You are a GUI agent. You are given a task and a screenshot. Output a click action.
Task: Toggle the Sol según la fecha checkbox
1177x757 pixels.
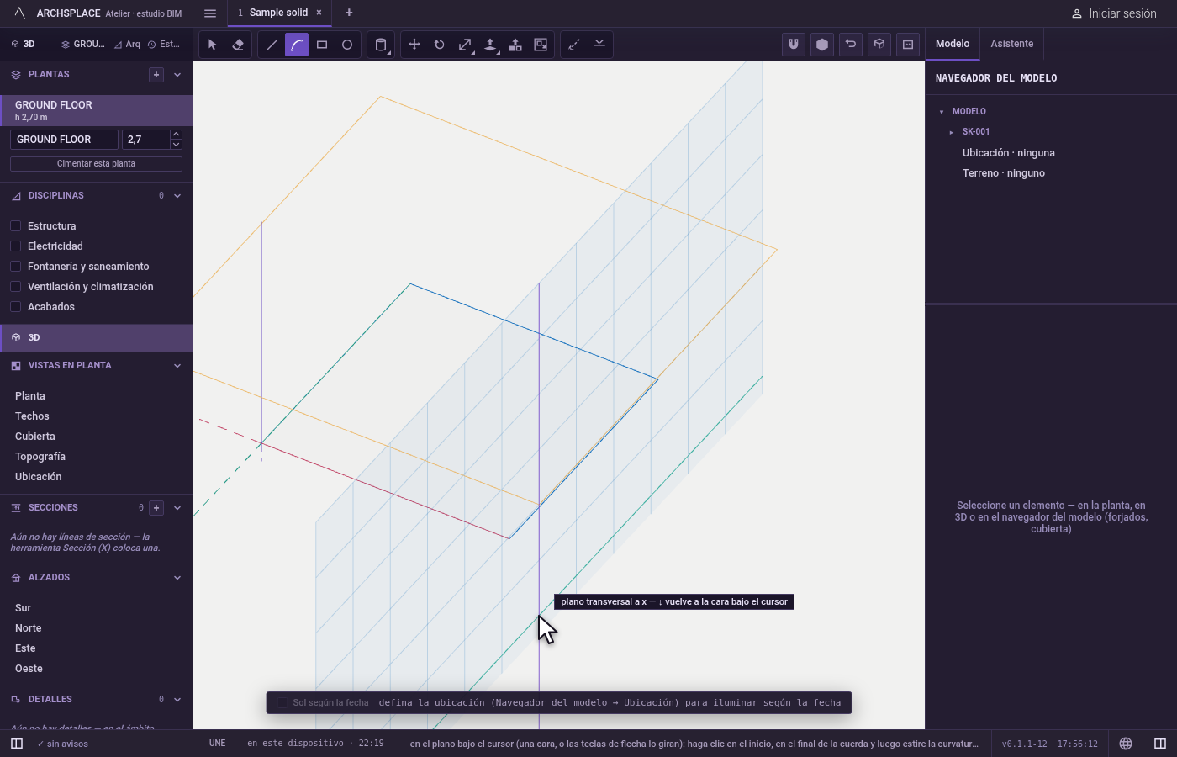click(x=282, y=703)
